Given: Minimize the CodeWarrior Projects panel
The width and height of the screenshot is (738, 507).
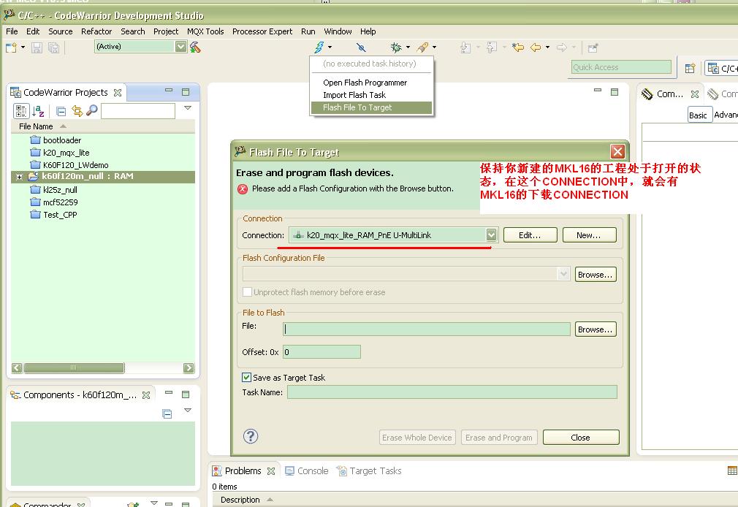Looking at the screenshot, I should 169,90.
